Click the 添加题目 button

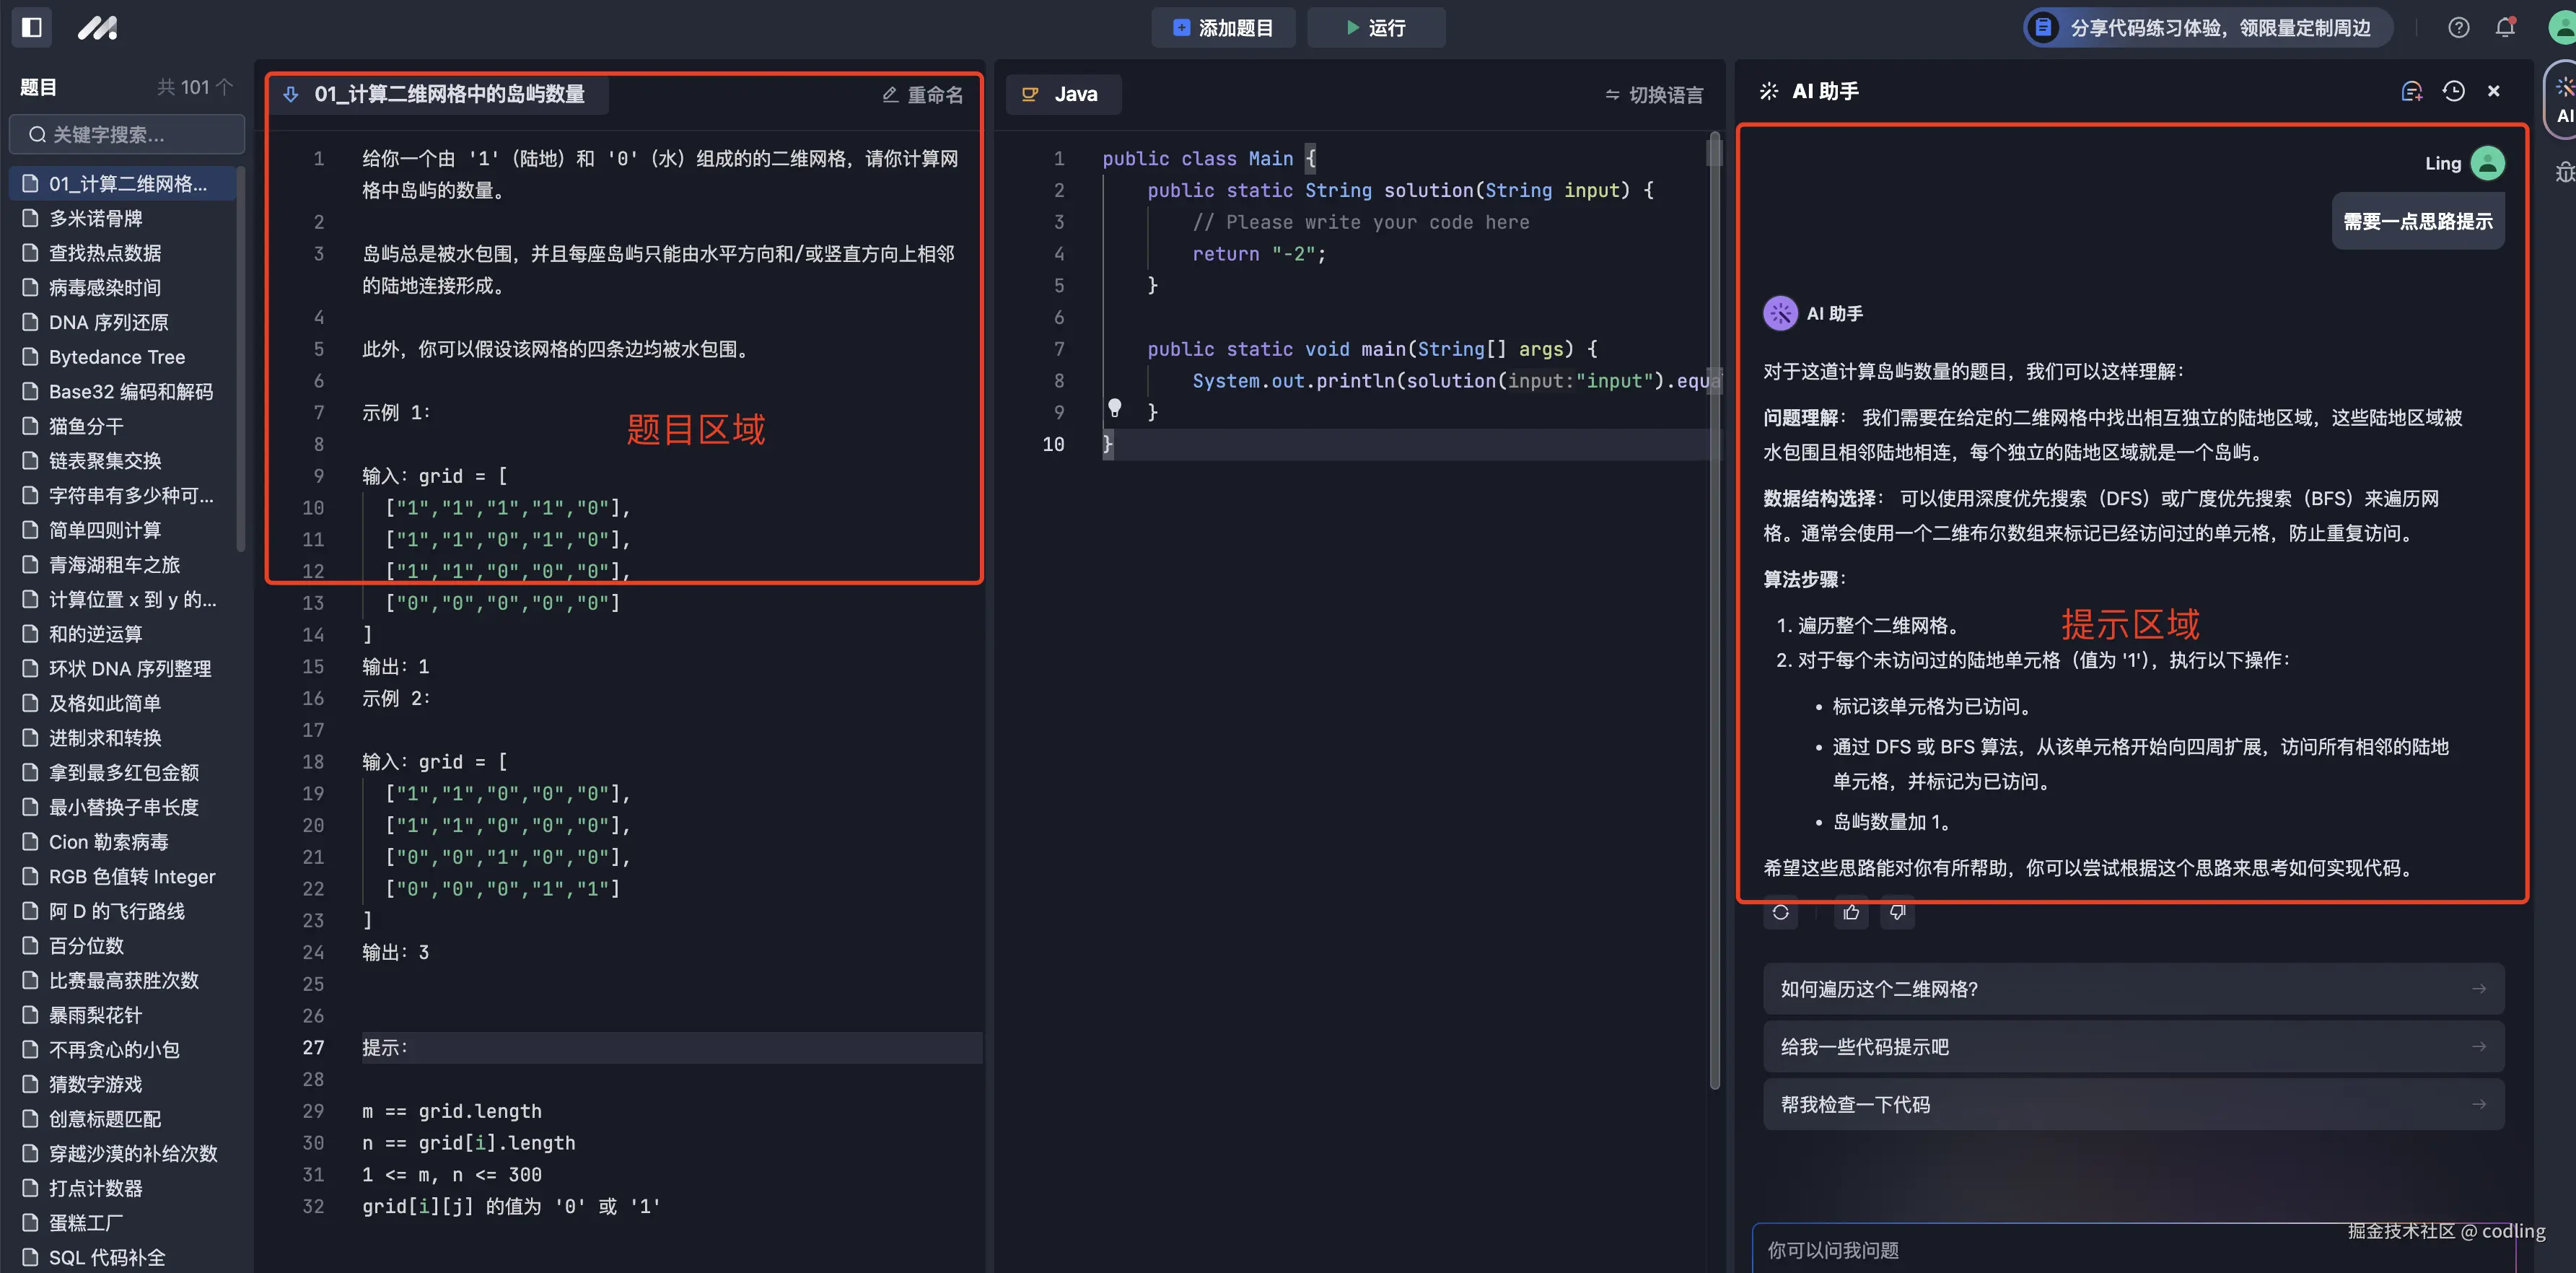[x=1222, y=28]
